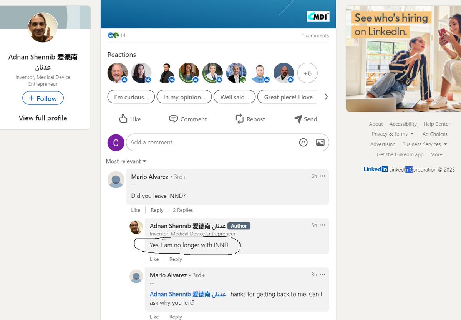Click your purple C avatar beside the comment box
461x320 pixels.
(x=116, y=143)
